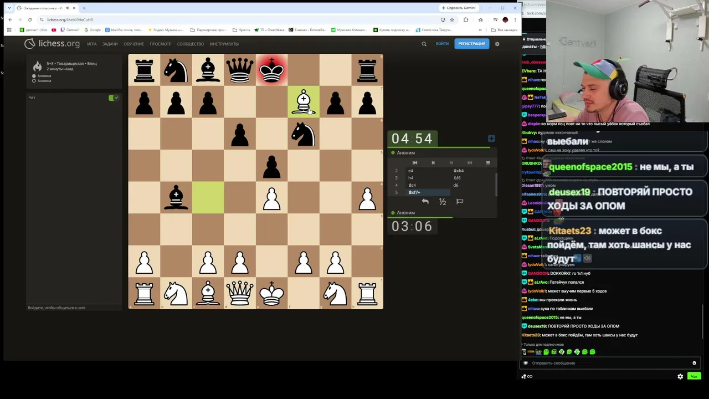Viewport: 709px width, 399px height.
Task: Propose a takeback with the arrow icon
Action: [x=425, y=202]
